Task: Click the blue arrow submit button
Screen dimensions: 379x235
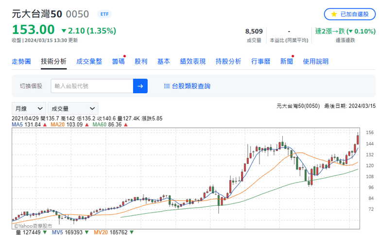Action: click(x=140, y=86)
